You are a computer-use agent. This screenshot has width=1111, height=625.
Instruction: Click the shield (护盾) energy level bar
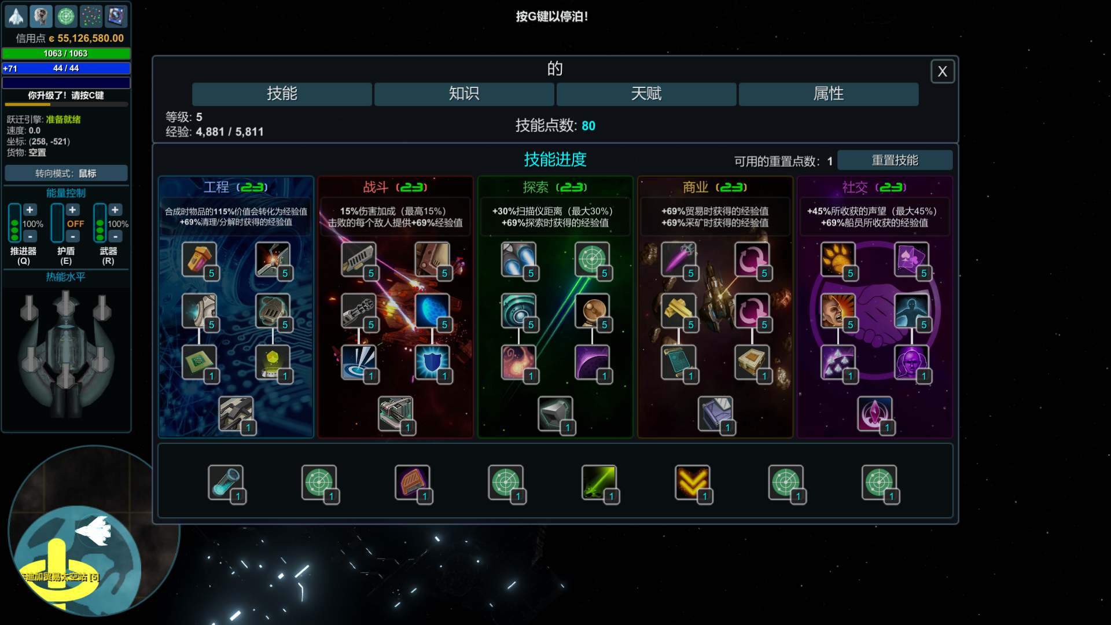(x=57, y=223)
